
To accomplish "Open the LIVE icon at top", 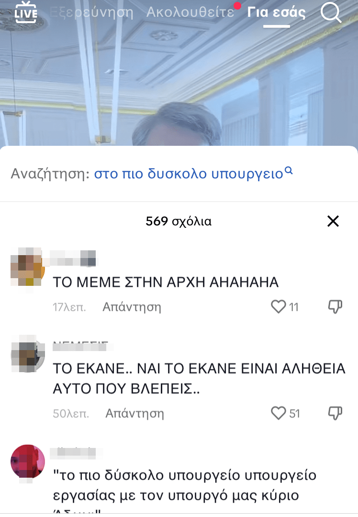I will (26, 12).
